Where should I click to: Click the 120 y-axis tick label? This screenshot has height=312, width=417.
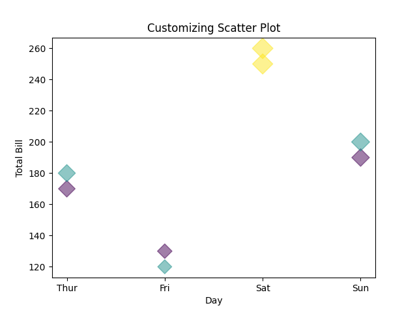[38, 267]
